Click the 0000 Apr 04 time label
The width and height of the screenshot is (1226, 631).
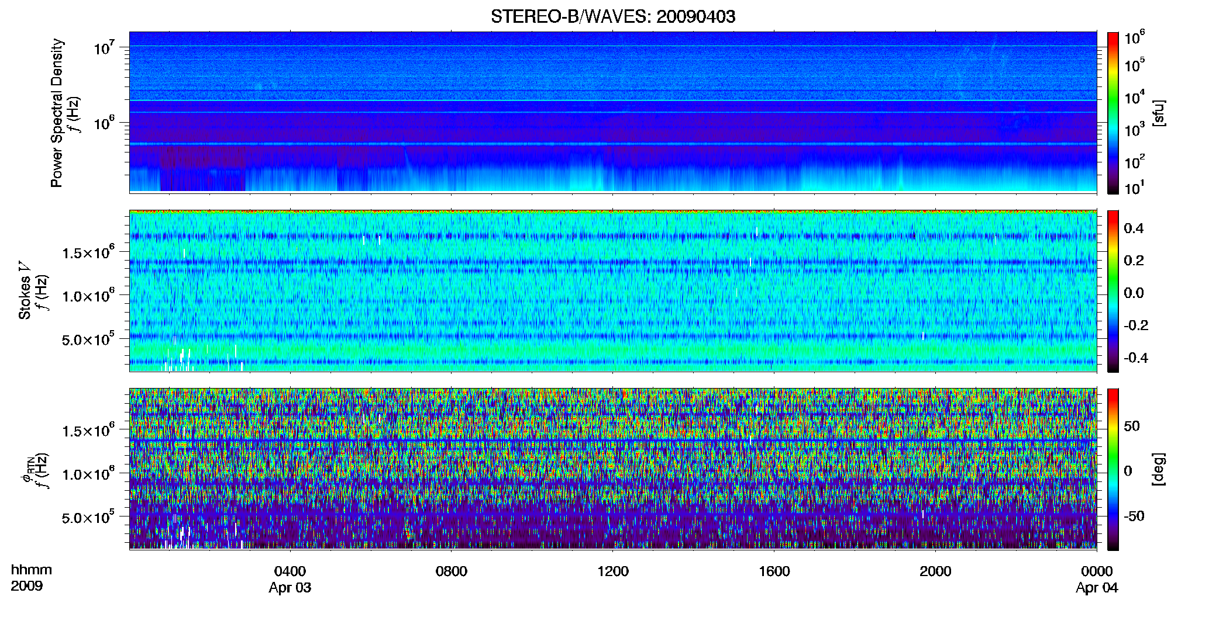click(x=1097, y=580)
